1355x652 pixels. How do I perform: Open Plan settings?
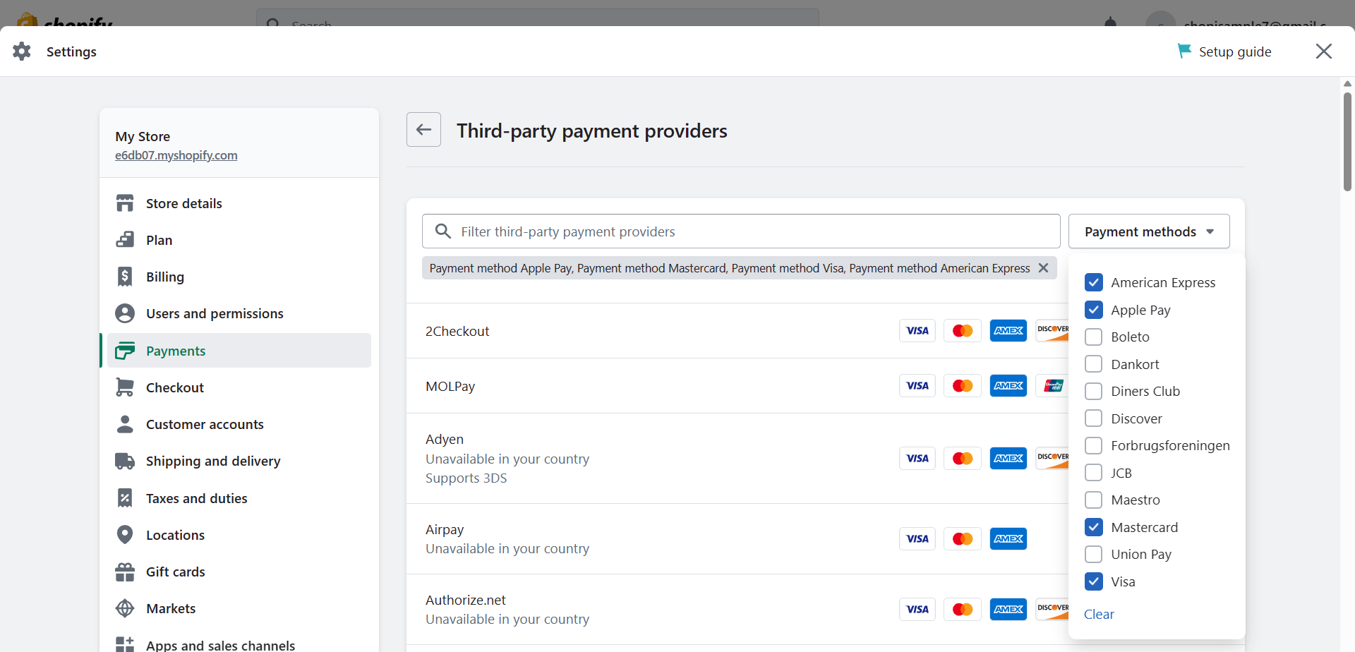click(239, 240)
